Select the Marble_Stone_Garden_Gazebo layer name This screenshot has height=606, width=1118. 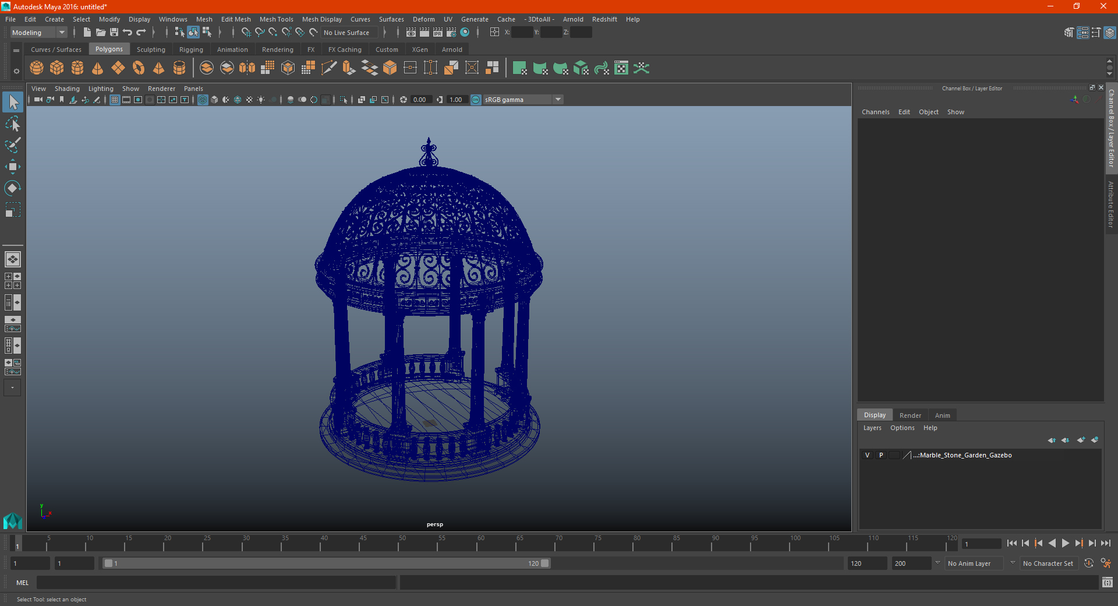[963, 455]
